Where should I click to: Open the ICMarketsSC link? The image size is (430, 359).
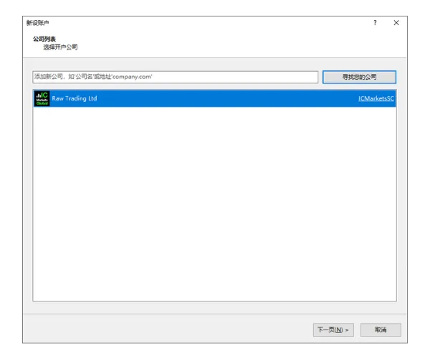coord(376,99)
